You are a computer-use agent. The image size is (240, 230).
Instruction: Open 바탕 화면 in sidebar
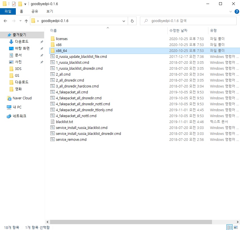coord(22,49)
